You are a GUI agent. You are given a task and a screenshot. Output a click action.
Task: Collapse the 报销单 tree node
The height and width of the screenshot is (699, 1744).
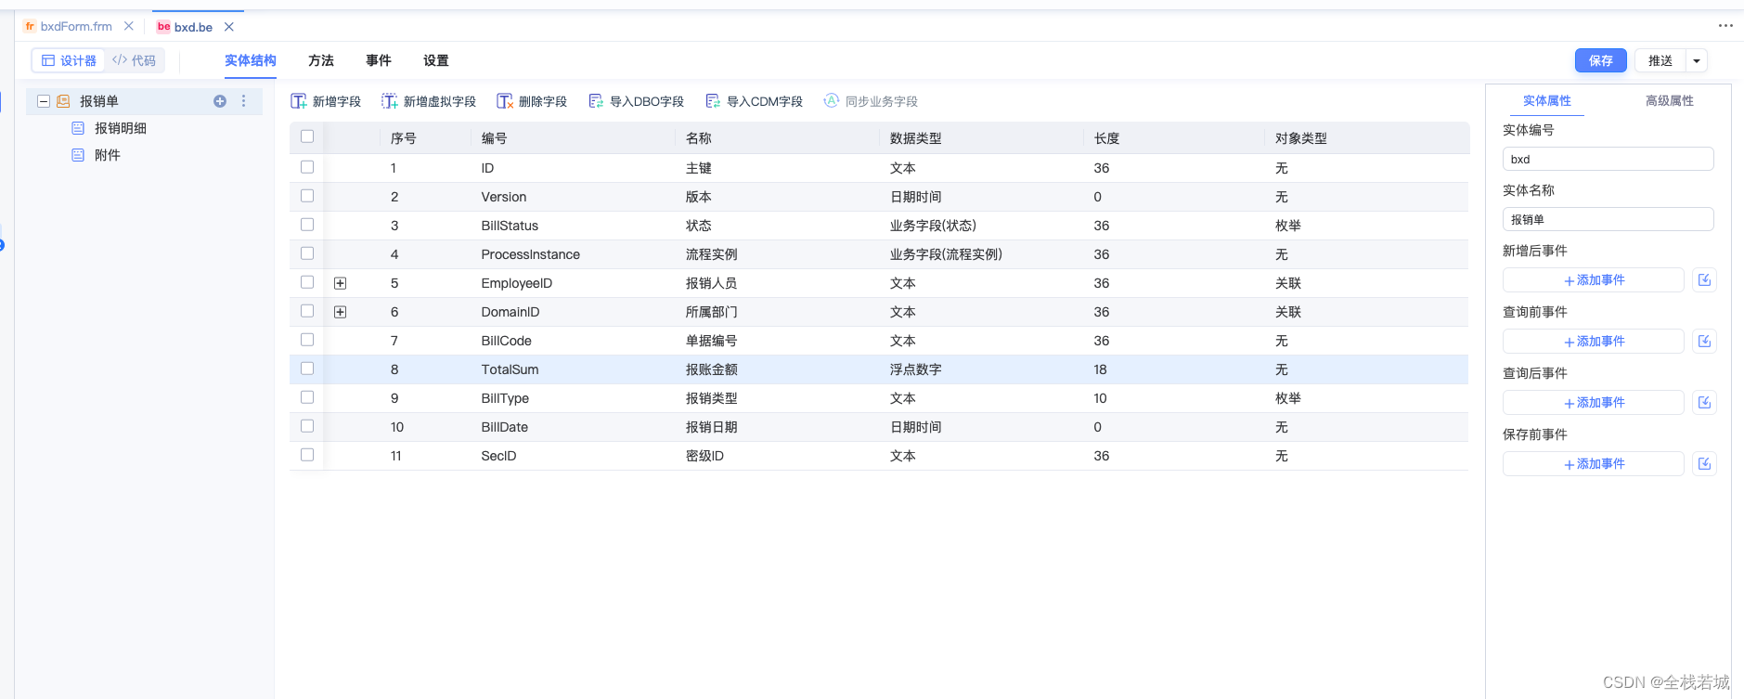(44, 101)
